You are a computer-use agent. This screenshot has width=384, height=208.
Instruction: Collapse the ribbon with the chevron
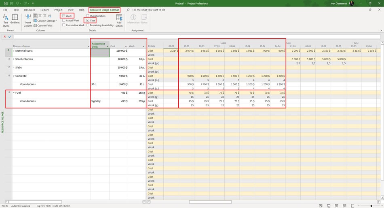[381, 31]
